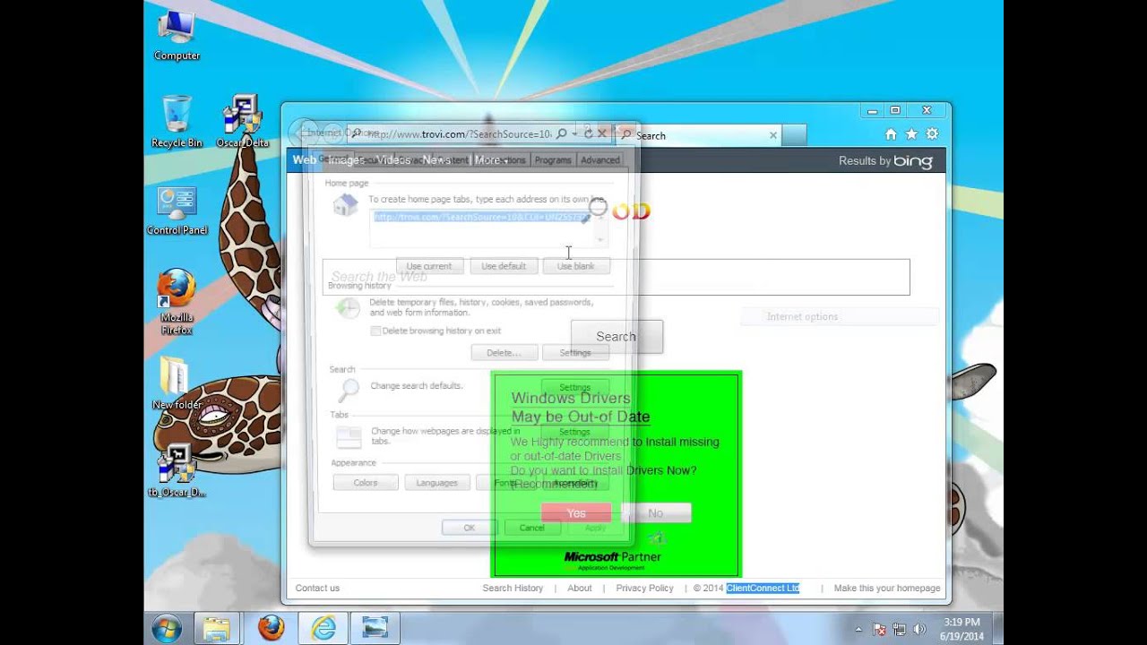
Task: Click the Languages button
Action: click(x=437, y=483)
